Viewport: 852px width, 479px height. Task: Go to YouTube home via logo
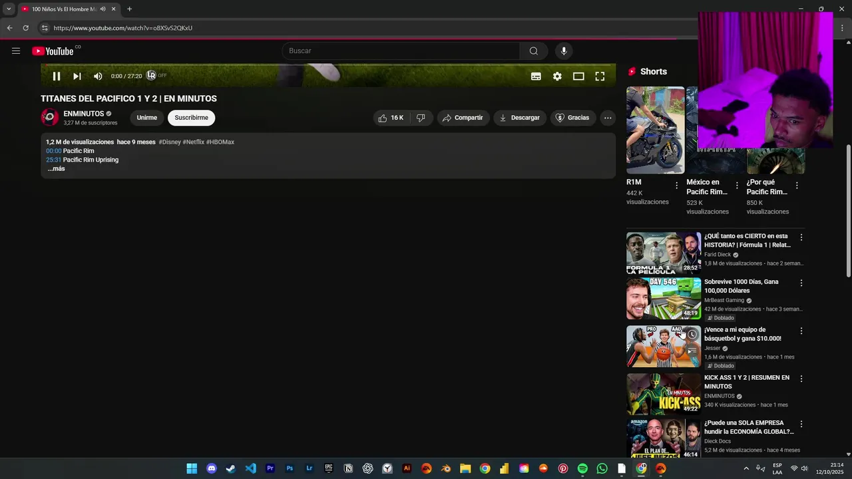[53, 51]
